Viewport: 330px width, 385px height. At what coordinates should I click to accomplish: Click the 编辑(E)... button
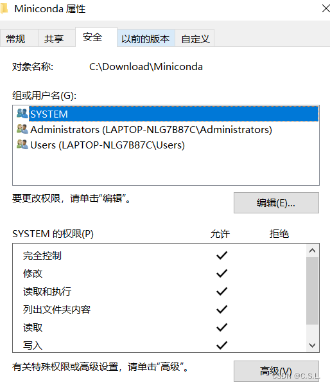point(276,203)
